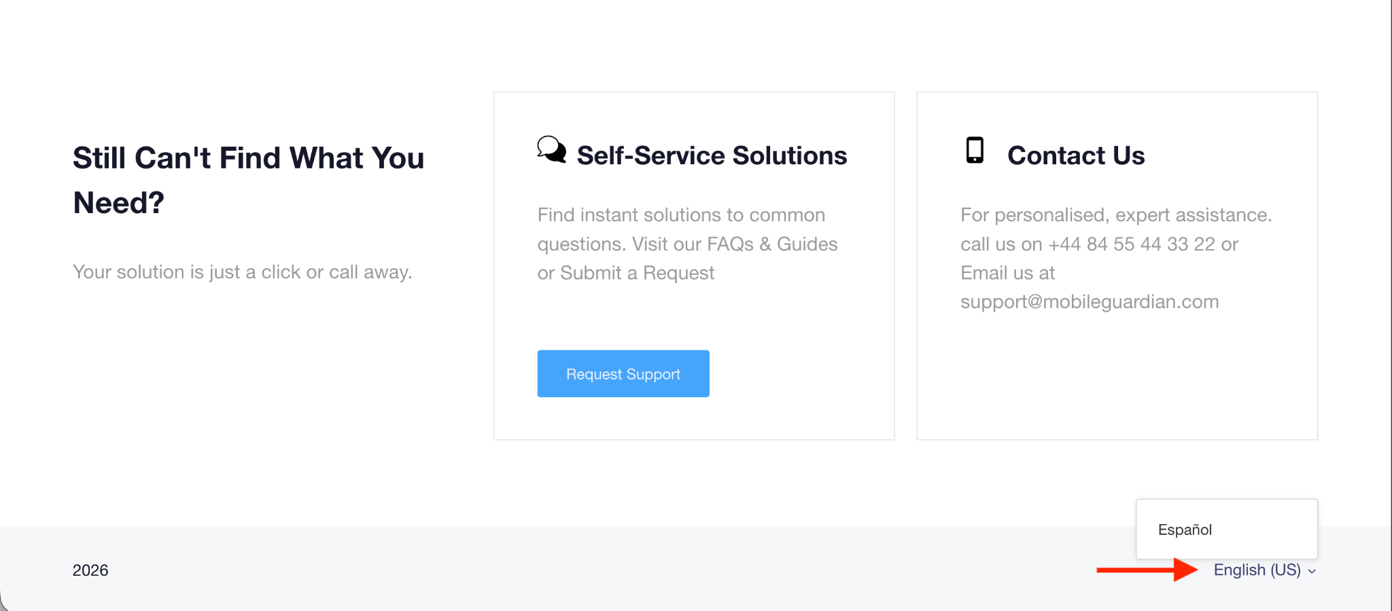The width and height of the screenshot is (1392, 611).
Task: Click "For personalised, expert assistance" text line
Action: pyautogui.click(x=1115, y=215)
